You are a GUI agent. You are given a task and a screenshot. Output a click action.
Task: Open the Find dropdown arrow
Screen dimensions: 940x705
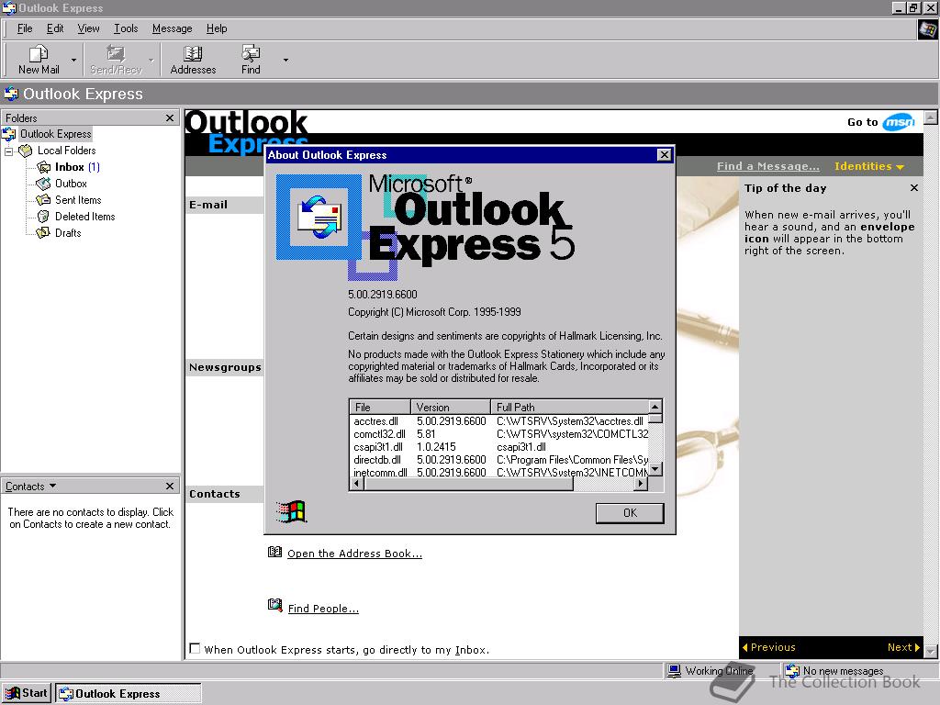click(285, 60)
